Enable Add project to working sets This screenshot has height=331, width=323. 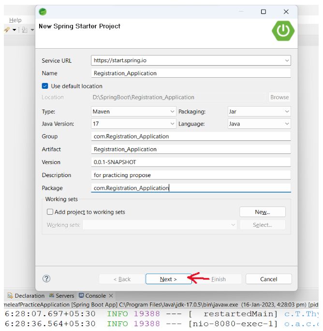[x=50, y=212]
